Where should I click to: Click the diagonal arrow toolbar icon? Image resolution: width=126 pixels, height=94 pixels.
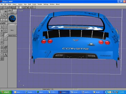[x=27, y=7]
